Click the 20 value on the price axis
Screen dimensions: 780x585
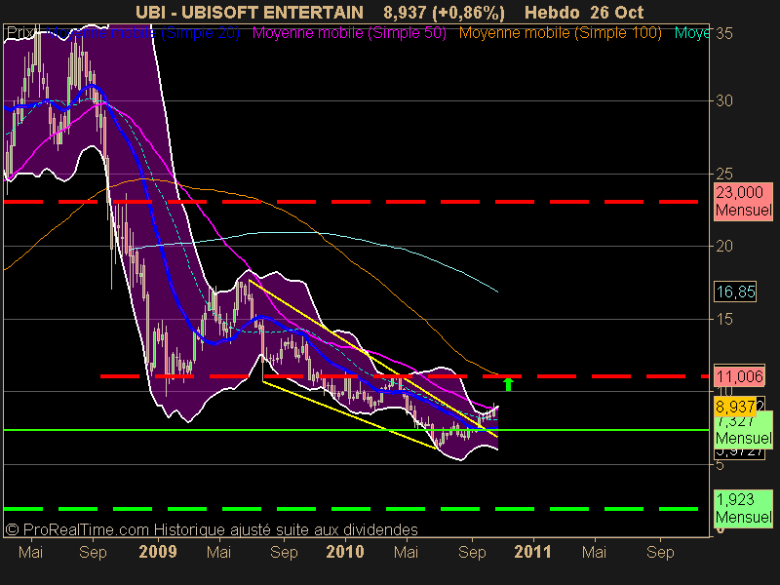point(724,246)
